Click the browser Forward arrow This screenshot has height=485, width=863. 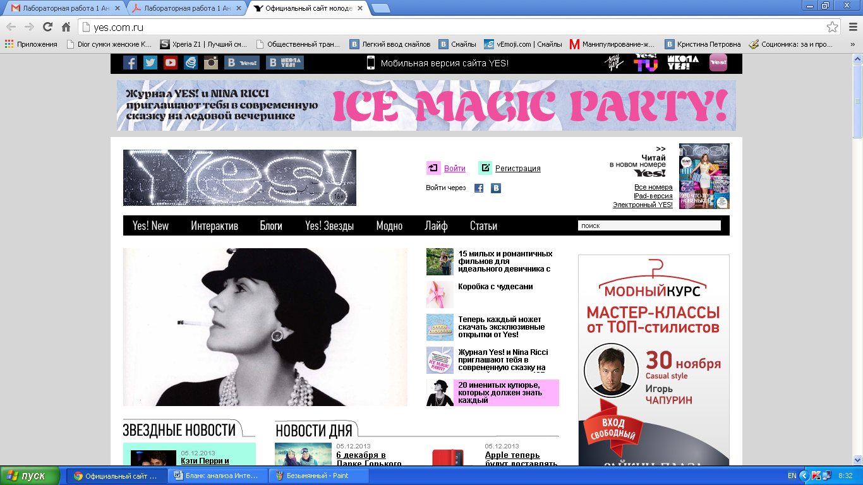29,27
